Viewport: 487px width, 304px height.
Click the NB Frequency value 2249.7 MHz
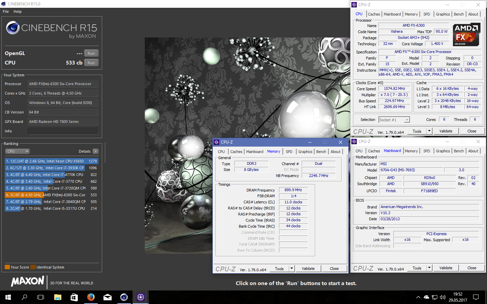tap(319, 176)
